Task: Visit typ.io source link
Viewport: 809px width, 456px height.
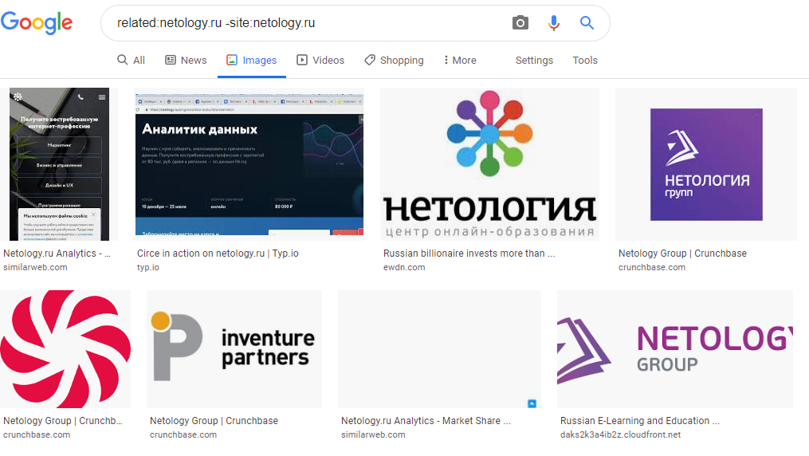Action: (148, 267)
